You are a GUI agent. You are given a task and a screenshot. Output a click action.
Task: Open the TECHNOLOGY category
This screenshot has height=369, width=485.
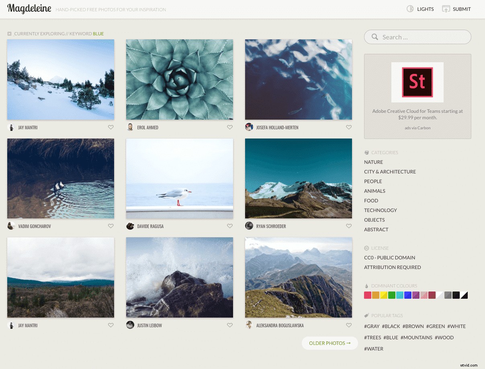(x=380, y=210)
